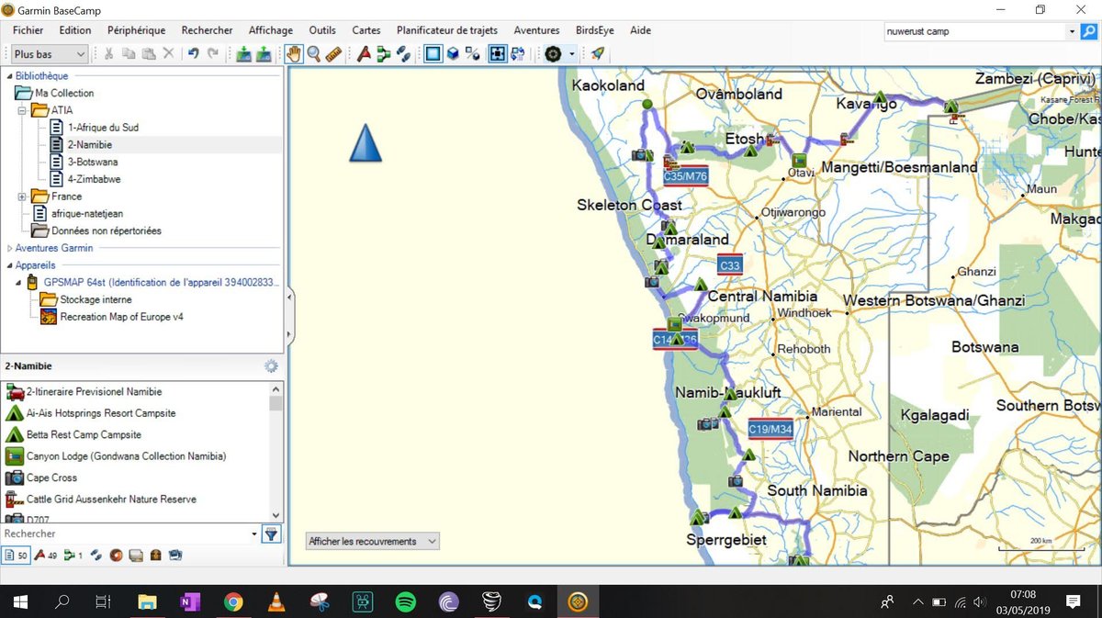Pick the New Waypoint flag tool
The height and width of the screenshot is (618, 1102).
pyautogui.click(x=364, y=54)
